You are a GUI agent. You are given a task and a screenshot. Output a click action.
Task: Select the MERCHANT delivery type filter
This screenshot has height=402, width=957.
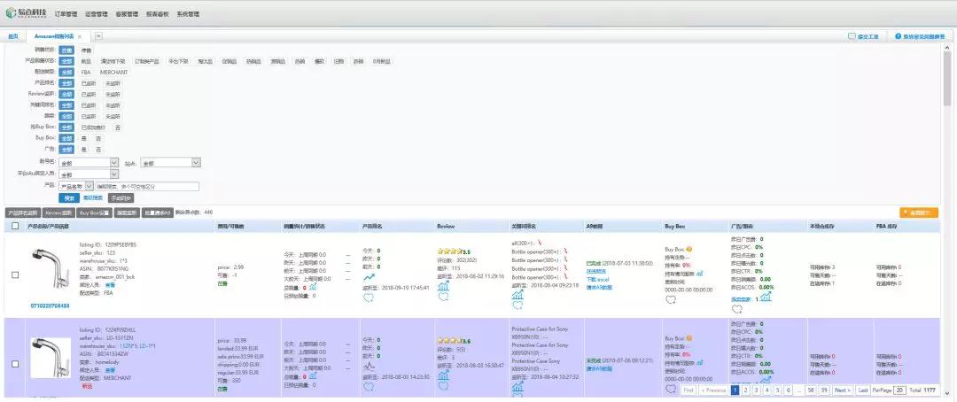coord(114,72)
